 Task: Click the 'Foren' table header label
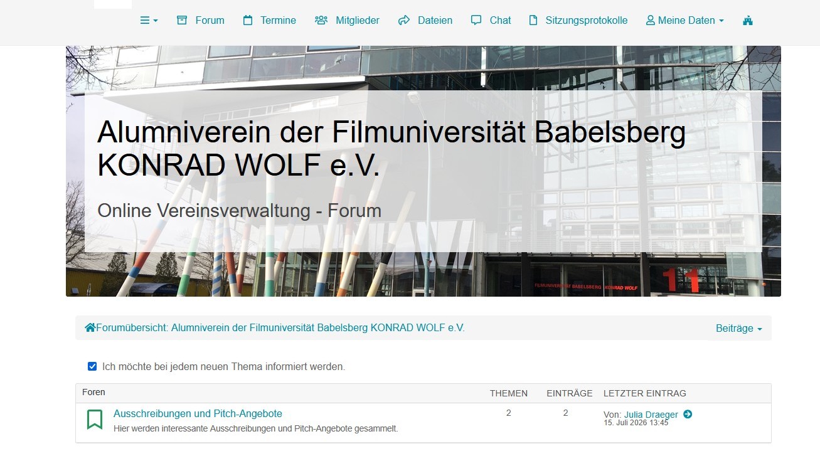[x=93, y=392]
